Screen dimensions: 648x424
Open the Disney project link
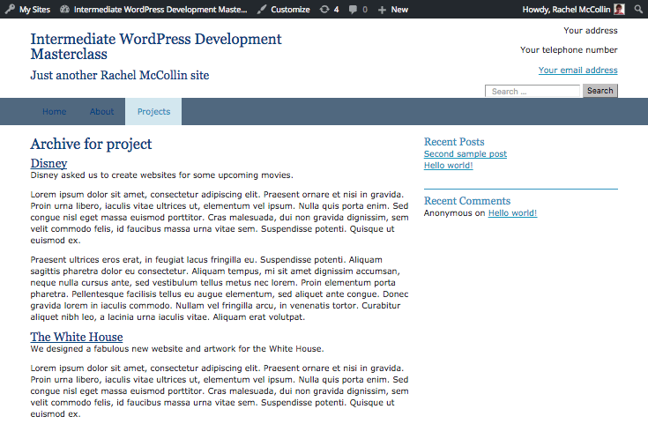48,163
